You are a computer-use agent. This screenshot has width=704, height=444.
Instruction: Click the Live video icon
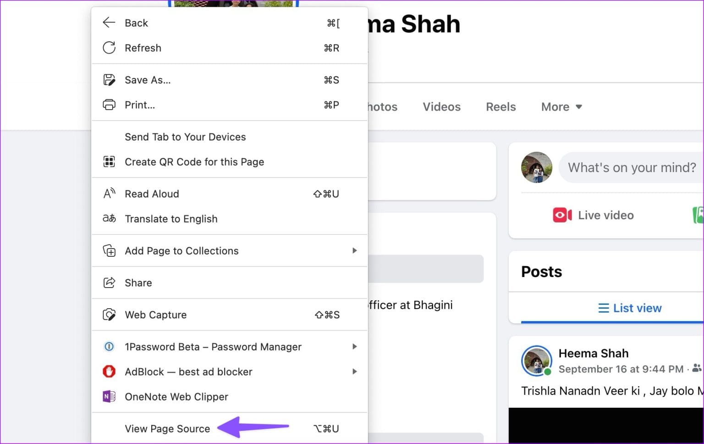pyautogui.click(x=562, y=215)
